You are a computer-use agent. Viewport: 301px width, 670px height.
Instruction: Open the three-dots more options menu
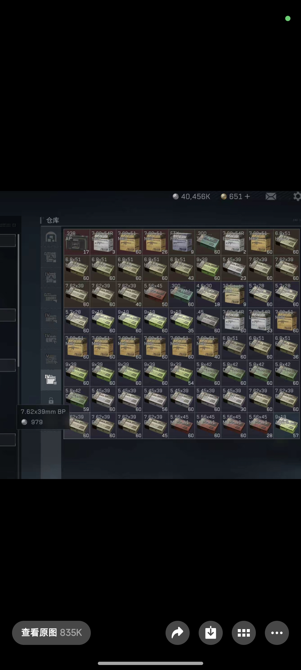277,633
